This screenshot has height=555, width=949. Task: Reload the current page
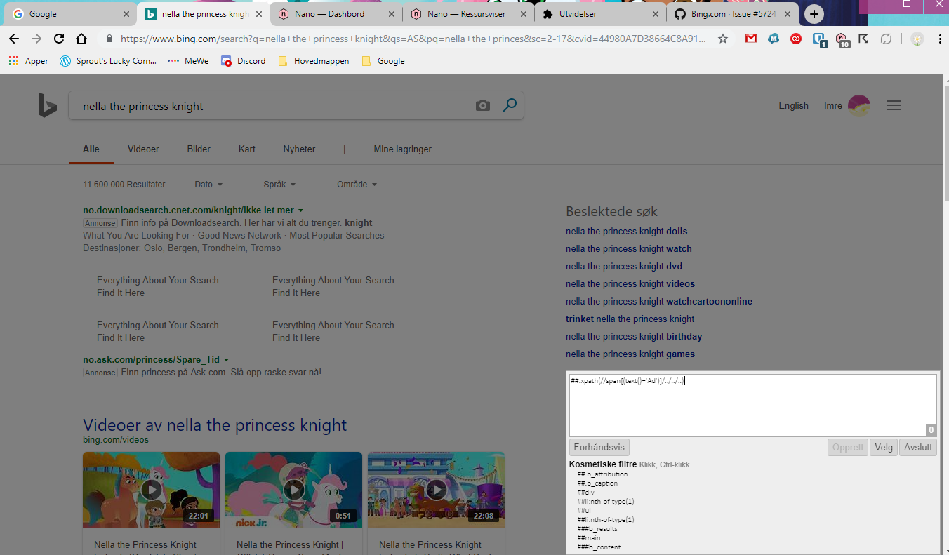pyautogui.click(x=59, y=39)
